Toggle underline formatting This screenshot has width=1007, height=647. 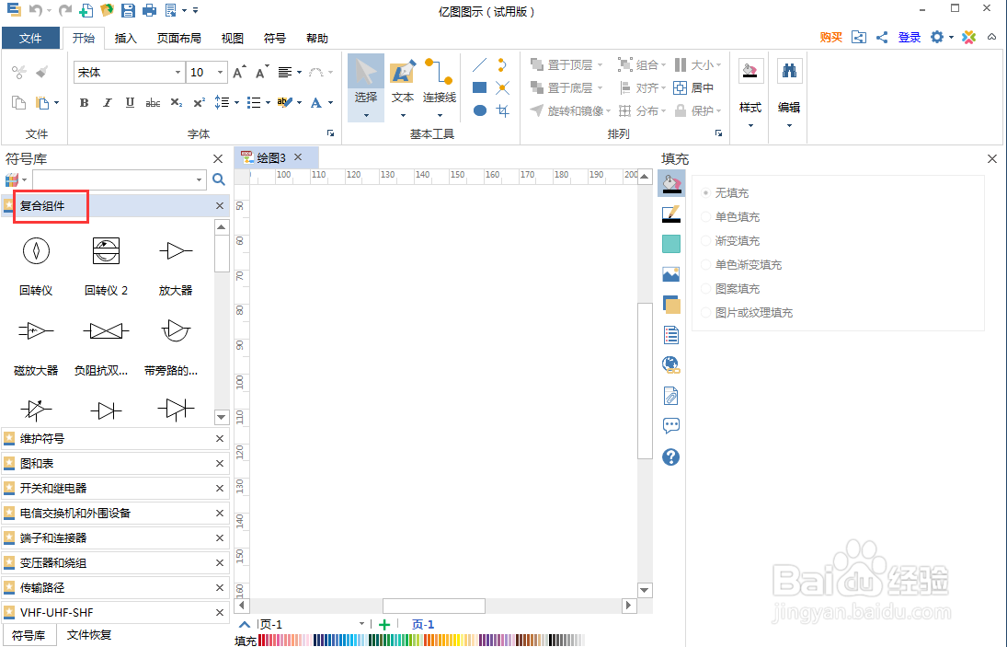[x=130, y=103]
